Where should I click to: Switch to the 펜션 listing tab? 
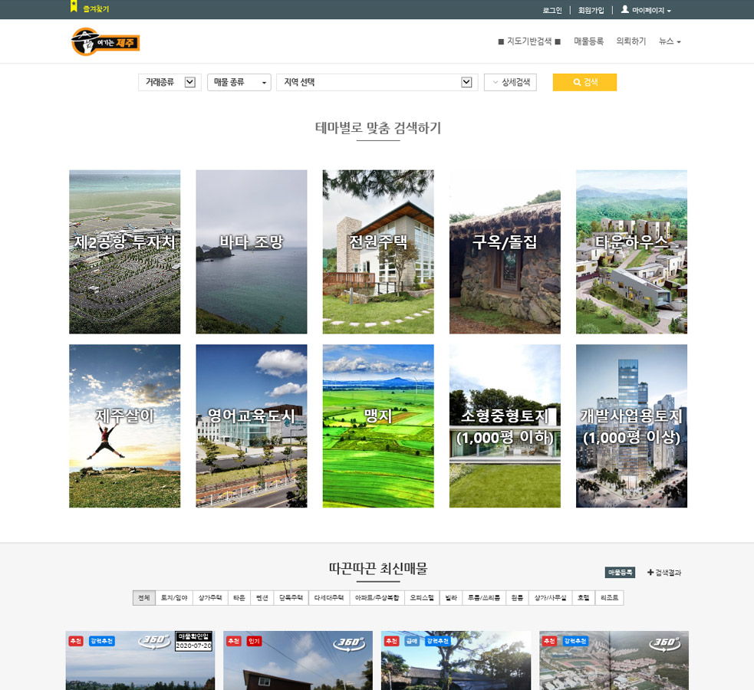(262, 597)
